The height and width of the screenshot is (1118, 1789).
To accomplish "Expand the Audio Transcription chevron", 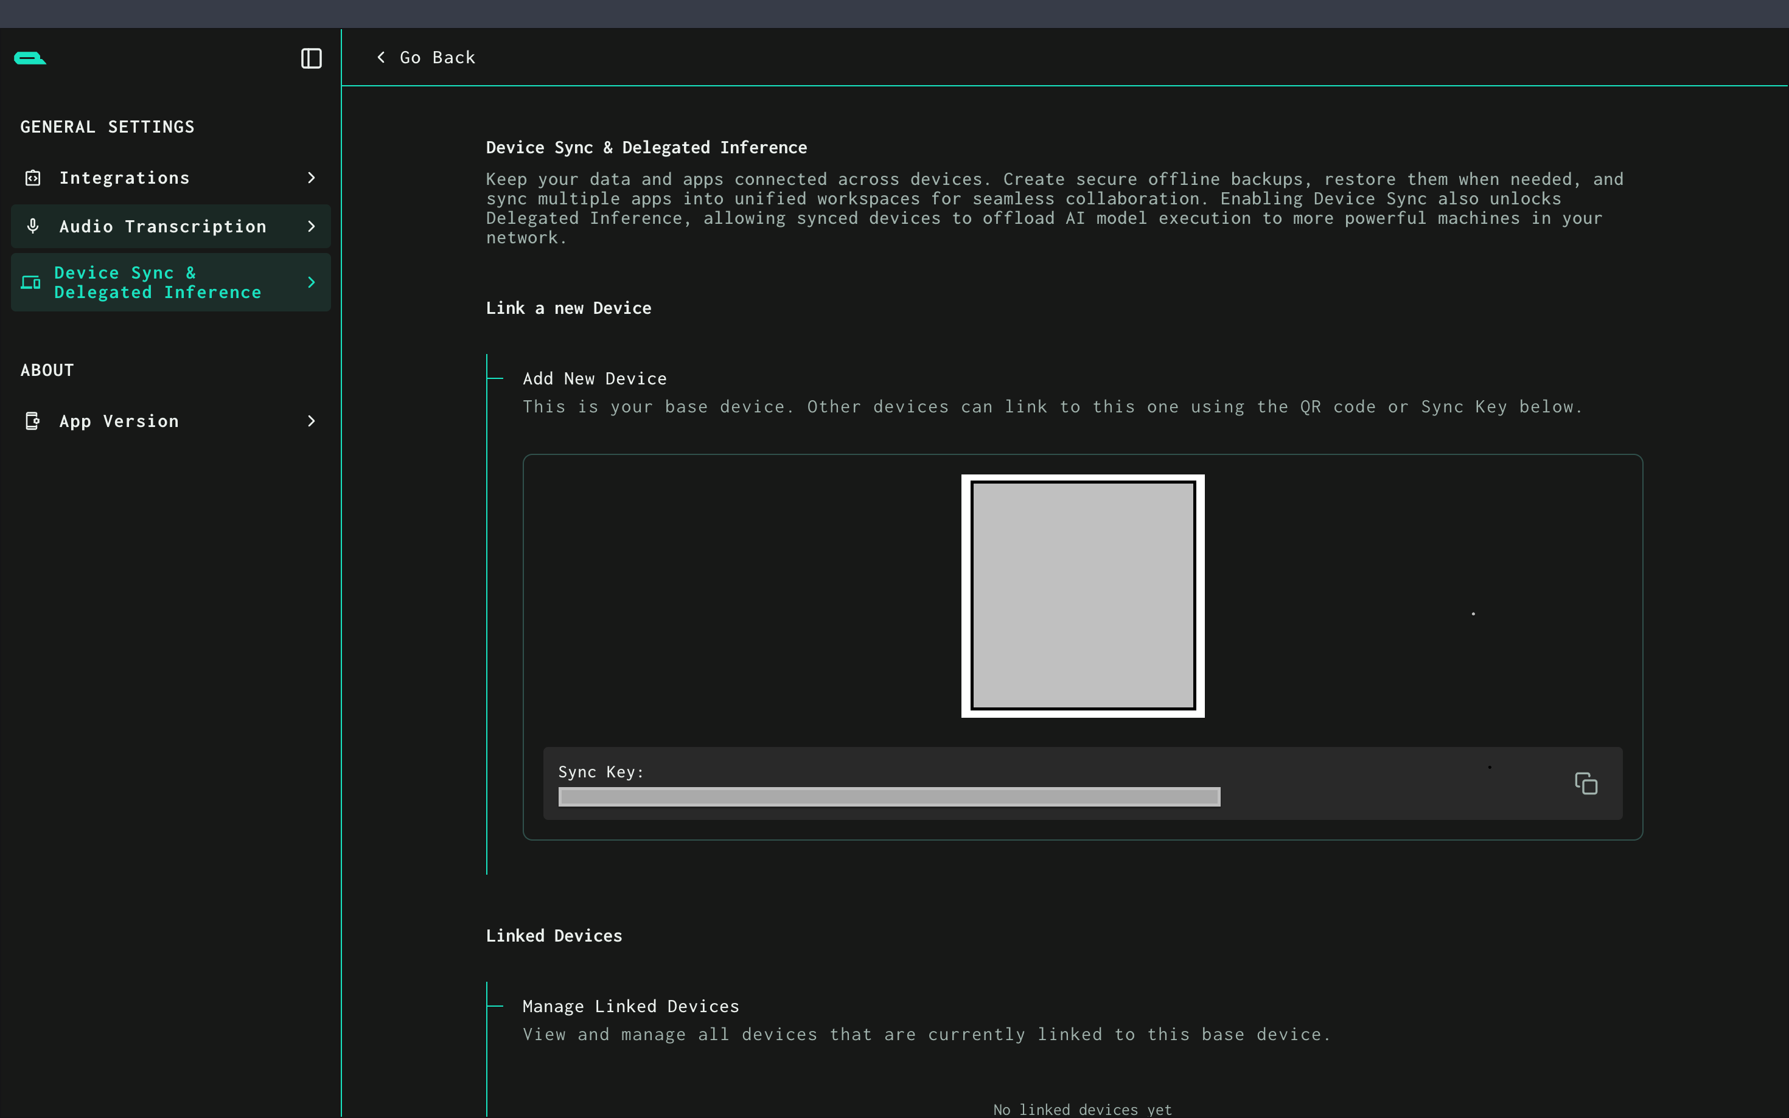I will (x=312, y=226).
